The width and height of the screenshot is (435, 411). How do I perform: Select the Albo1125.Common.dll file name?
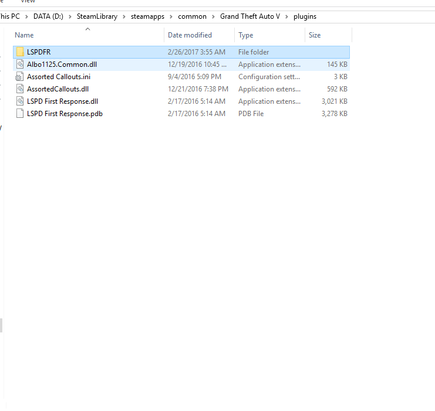(62, 64)
